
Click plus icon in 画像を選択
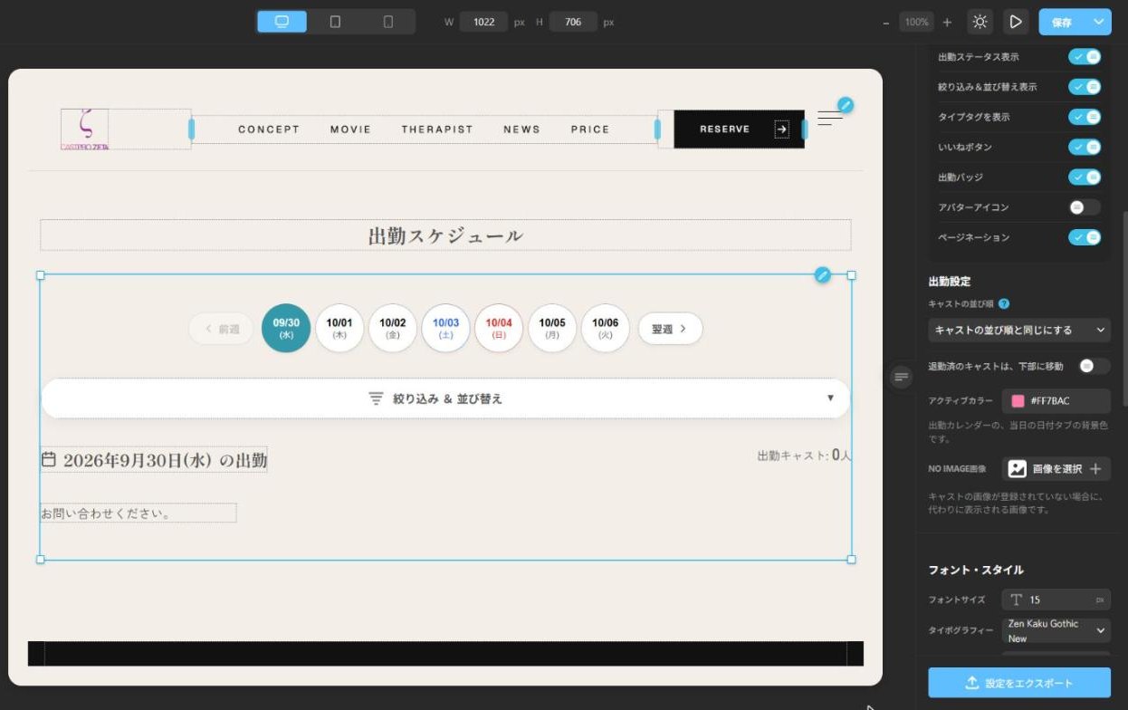click(1095, 468)
